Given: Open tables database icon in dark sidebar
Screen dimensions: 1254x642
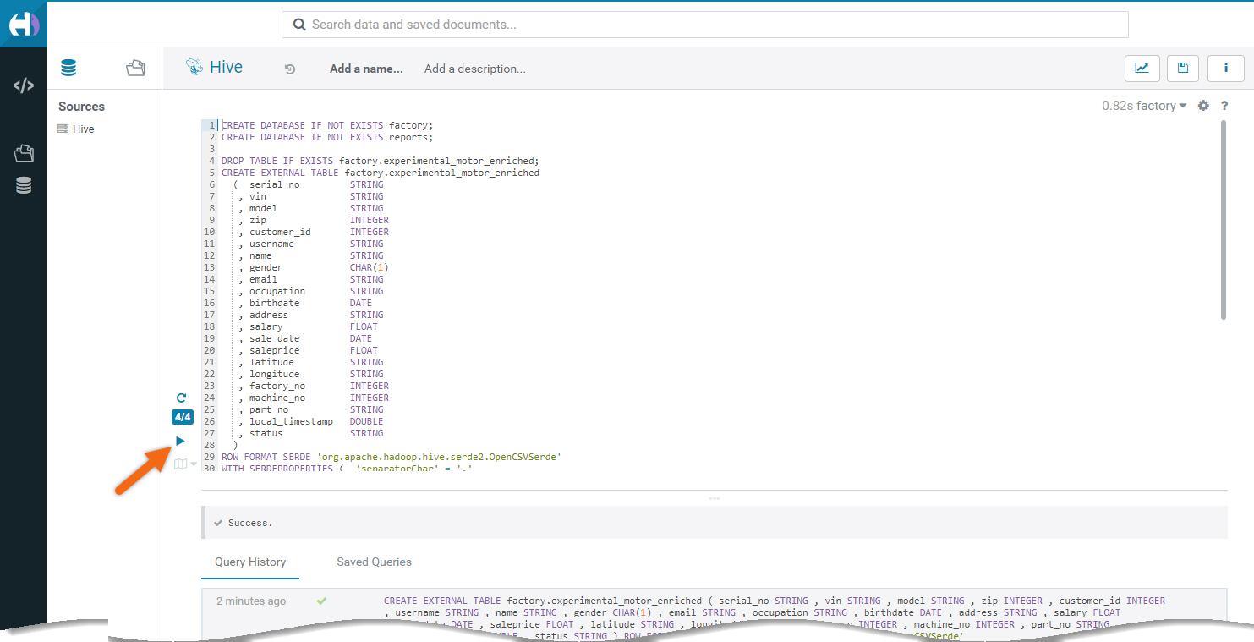Looking at the screenshot, I should point(24,185).
